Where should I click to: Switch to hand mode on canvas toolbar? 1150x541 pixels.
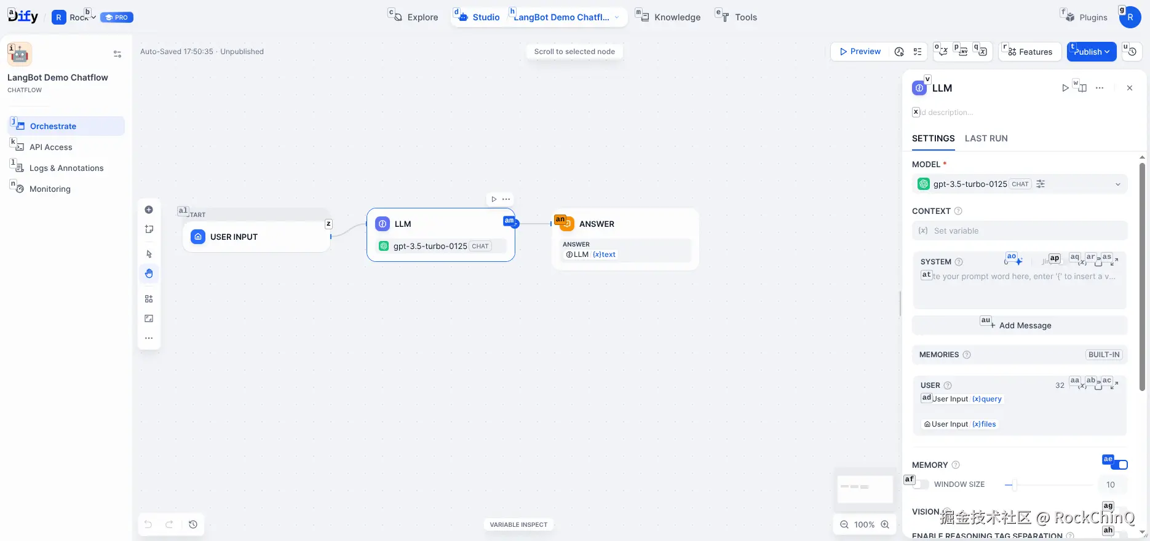149,274
